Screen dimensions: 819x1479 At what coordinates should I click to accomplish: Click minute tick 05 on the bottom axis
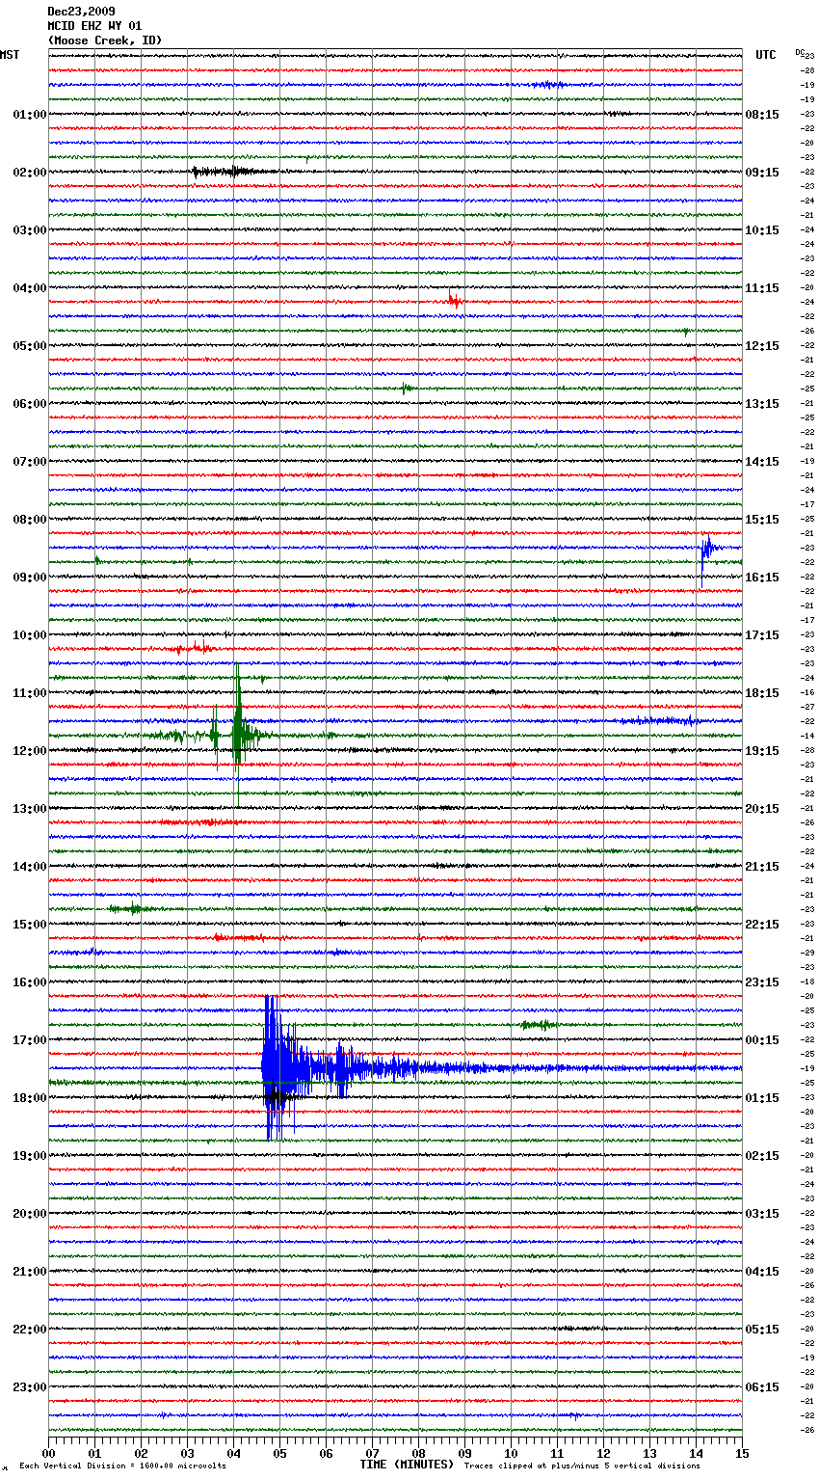pos(279,1453)
